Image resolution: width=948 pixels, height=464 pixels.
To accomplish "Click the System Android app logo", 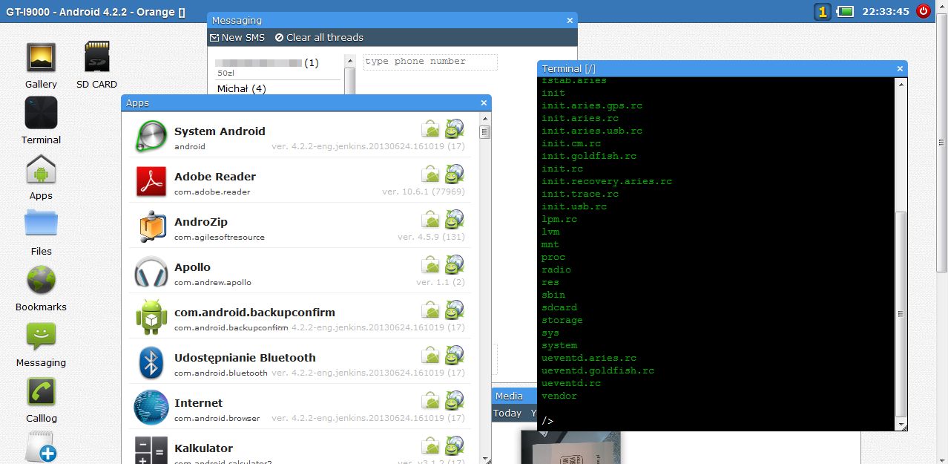I will coord(151,136).
